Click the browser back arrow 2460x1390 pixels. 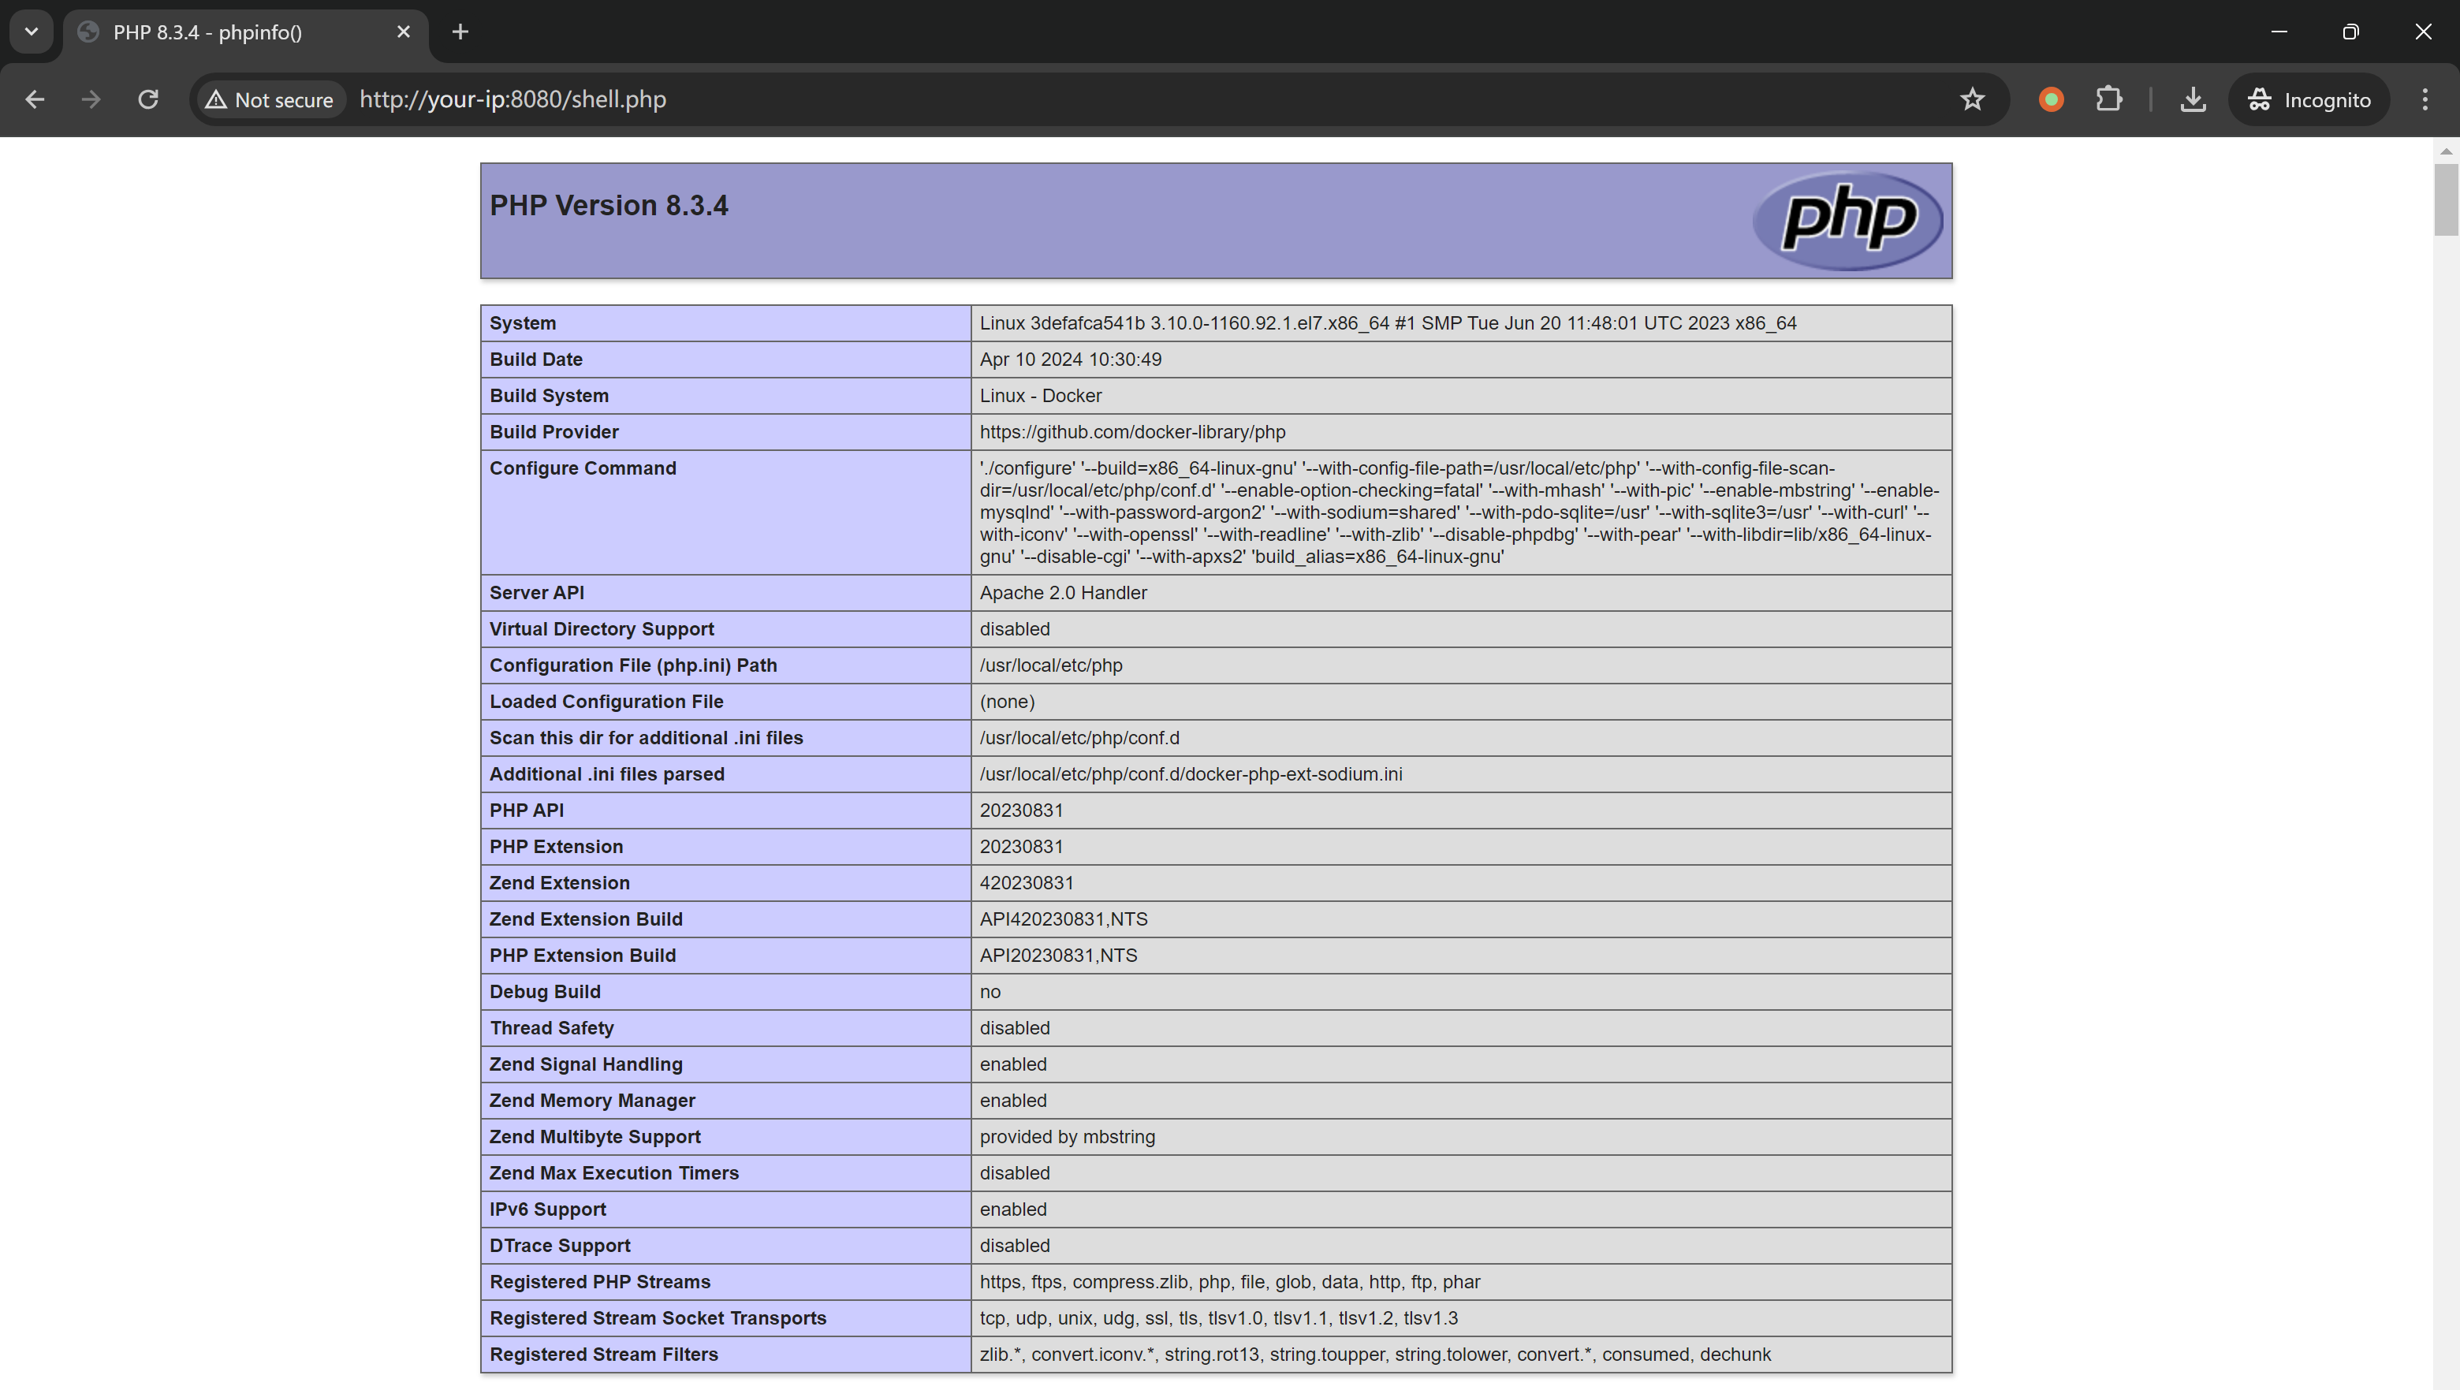[35, 99]
